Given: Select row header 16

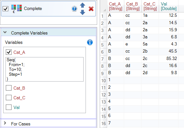Looking at the screenshot, I should pos(104,123).
